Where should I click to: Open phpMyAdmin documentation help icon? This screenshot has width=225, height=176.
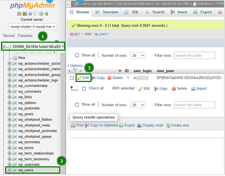coord(30,14)
